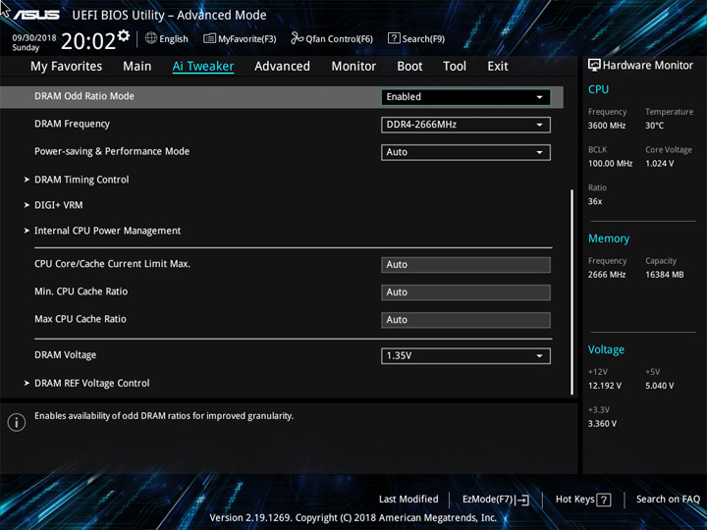Select the Ai Tweaker tab
The width and height of the screenshot is (707, 530).
[203, 67]
